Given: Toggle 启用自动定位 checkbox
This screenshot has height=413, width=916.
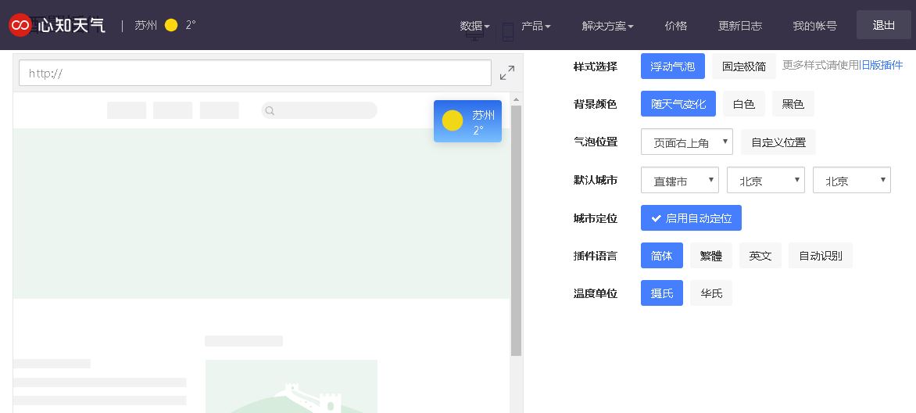Looking at the screenshot, I should (691, 218).
